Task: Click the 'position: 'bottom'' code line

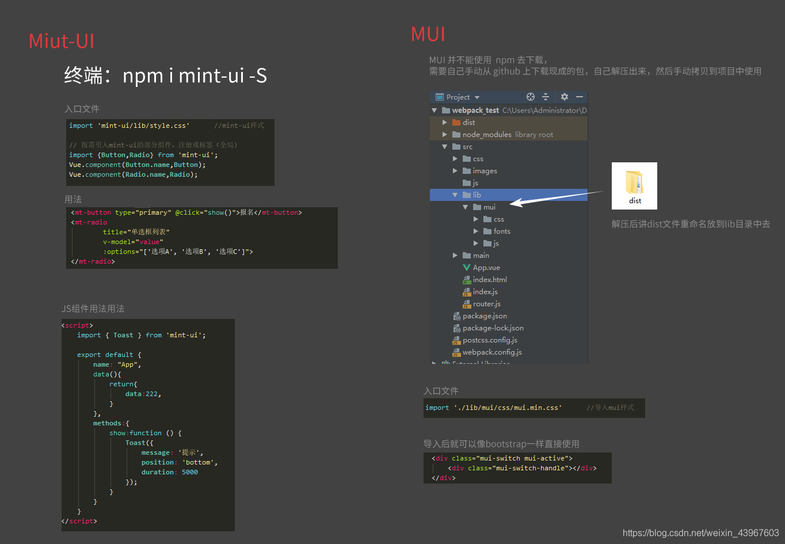Action: pos(180,462)
